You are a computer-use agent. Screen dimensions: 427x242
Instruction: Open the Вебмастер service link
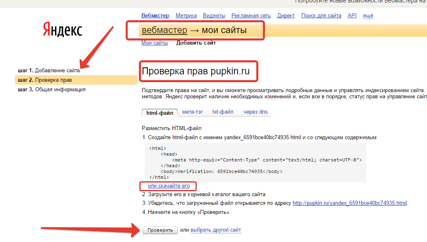coord(155,16)
